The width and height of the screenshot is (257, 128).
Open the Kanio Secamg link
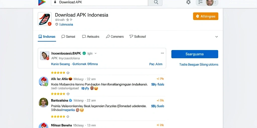[x=60, y=64]
